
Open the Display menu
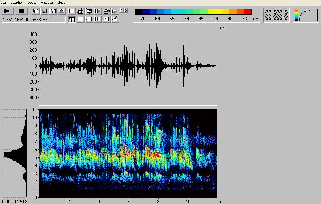coord(17,2)
